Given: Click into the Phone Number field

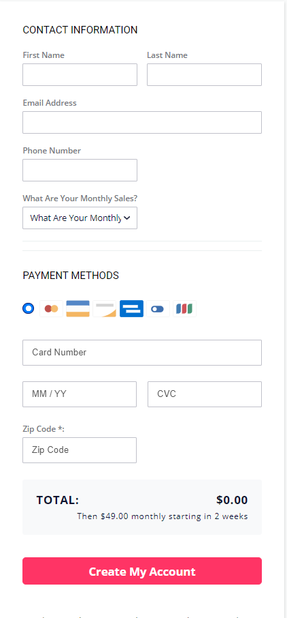Looking at the screenshot, I should 80,171.
